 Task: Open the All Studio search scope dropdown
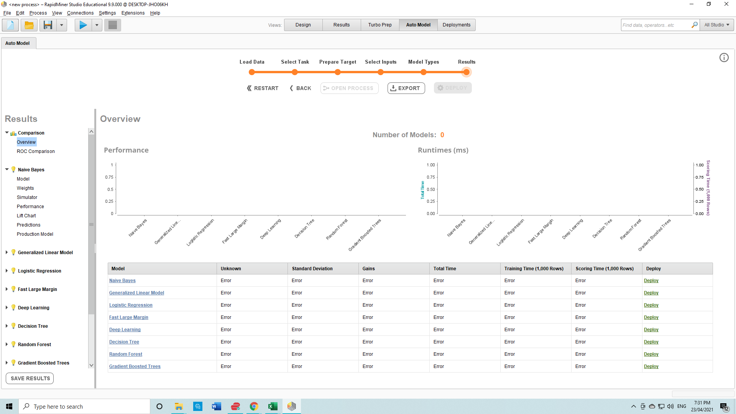(717, 25)
